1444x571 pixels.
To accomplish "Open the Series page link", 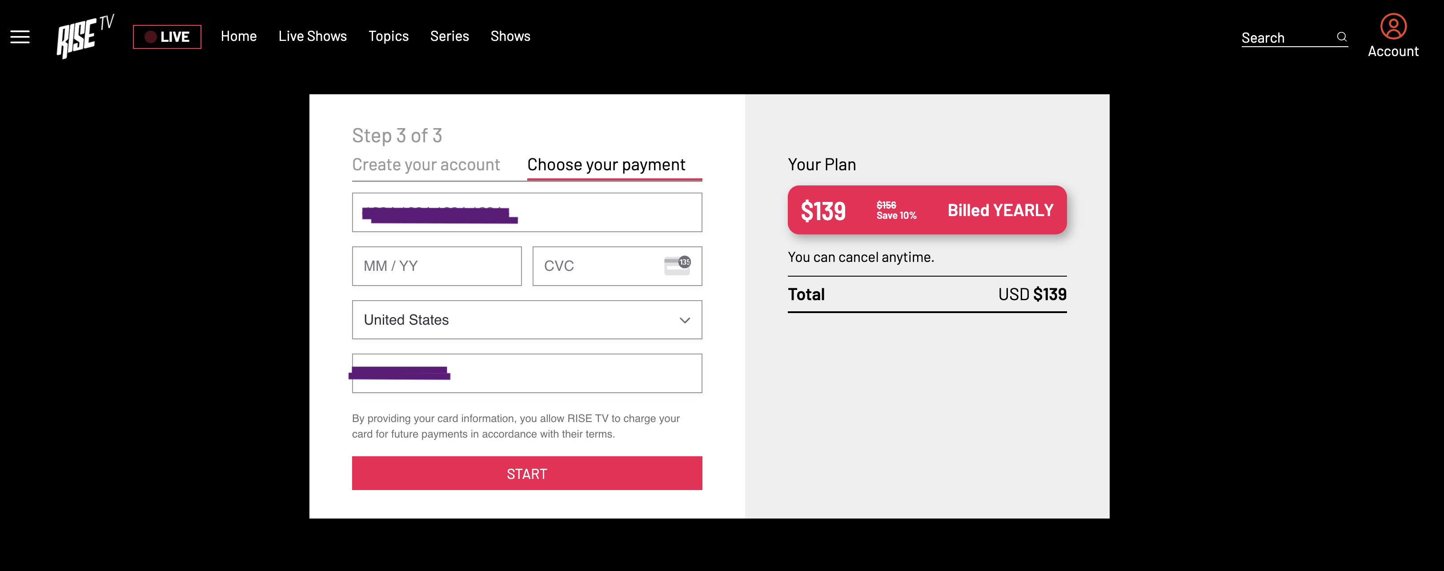I will coord(449,36).
